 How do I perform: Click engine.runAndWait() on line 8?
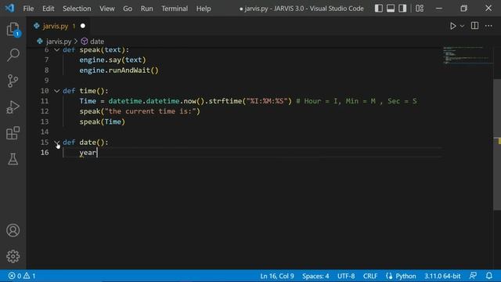[119, 70]
